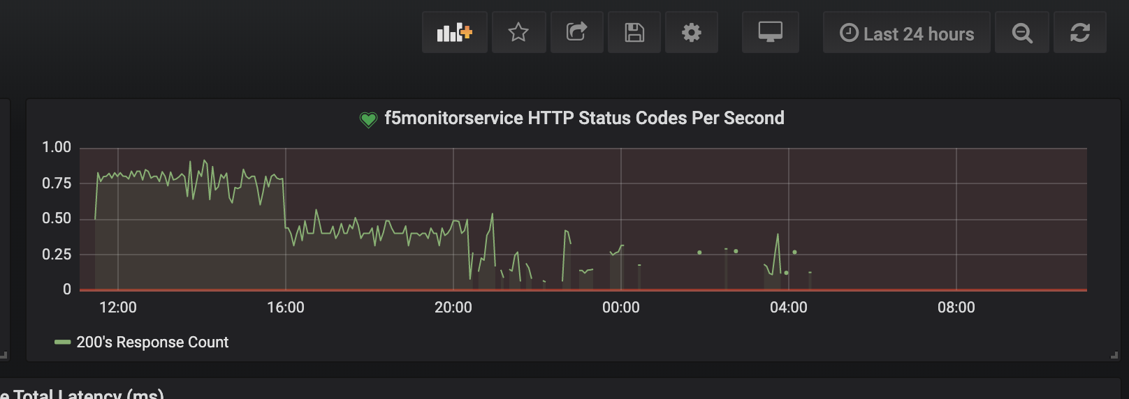Click the 20:00 x-axis label
Image resolution: width=1129 pixels, height=399 pixels.
[x=453, y=308]
